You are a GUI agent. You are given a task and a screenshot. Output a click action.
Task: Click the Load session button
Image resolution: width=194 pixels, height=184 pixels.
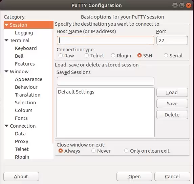coord(172,93)
